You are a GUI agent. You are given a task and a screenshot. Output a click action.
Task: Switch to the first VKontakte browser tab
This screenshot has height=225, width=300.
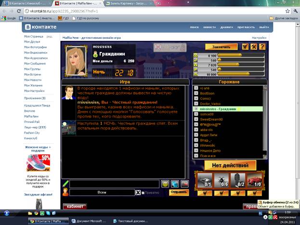click(26, 3)
